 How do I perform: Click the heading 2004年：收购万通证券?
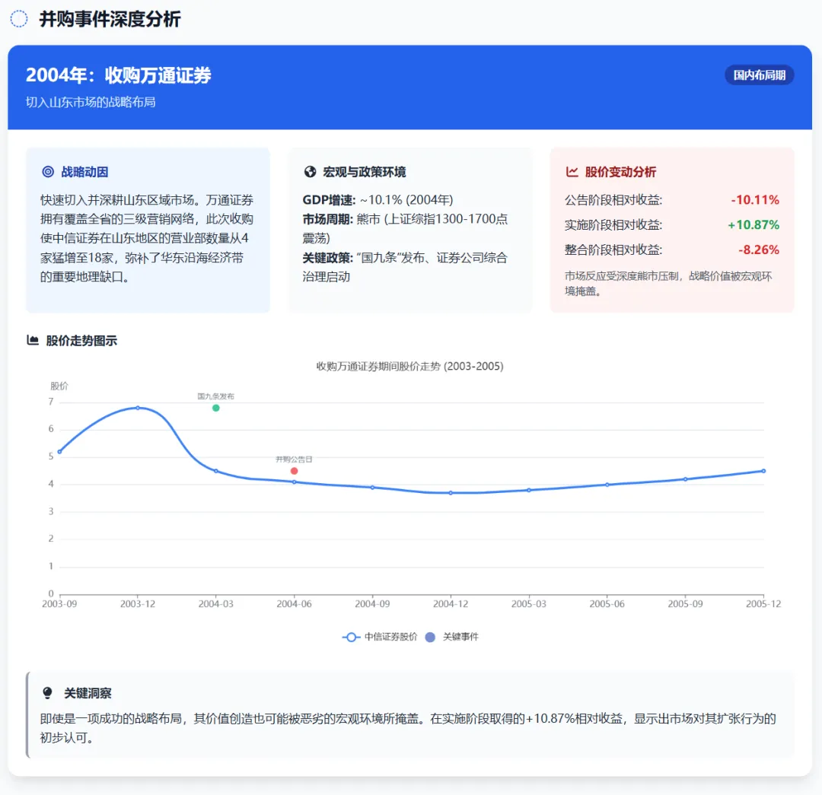(119, 75)
